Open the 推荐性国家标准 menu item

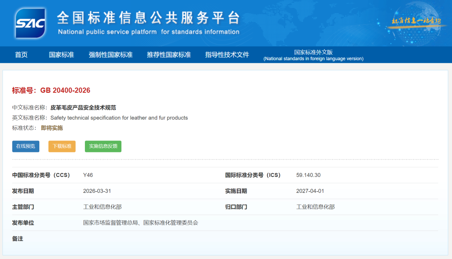169,55
